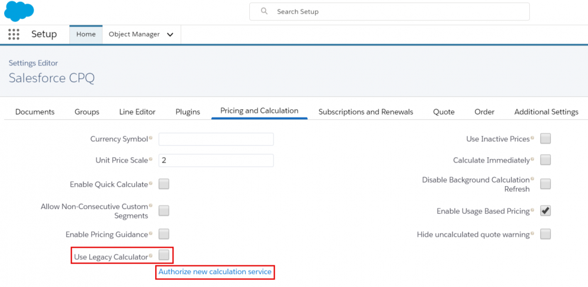Click the Salesforce CPQ page title
Screen dimensions: 588x287
[52, 78]
